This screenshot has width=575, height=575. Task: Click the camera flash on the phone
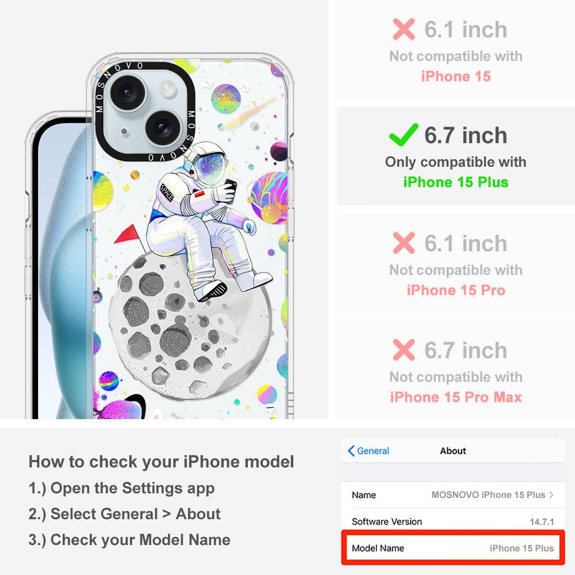tap(167, 89)
